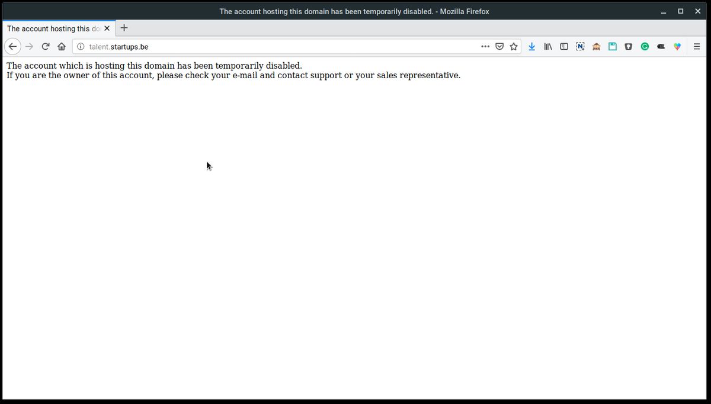Open a new tab with the plus button
711x404 pixels.
point(124,28)
